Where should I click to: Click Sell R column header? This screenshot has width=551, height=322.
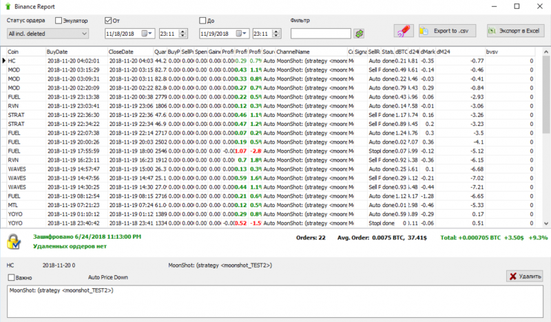point(374,52)
